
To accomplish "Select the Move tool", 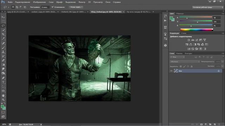I will pos(3,17).
